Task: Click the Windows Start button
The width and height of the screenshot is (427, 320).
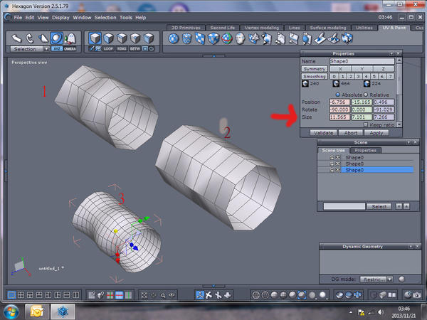Action: pyautogui.click(x=11, y=311)
